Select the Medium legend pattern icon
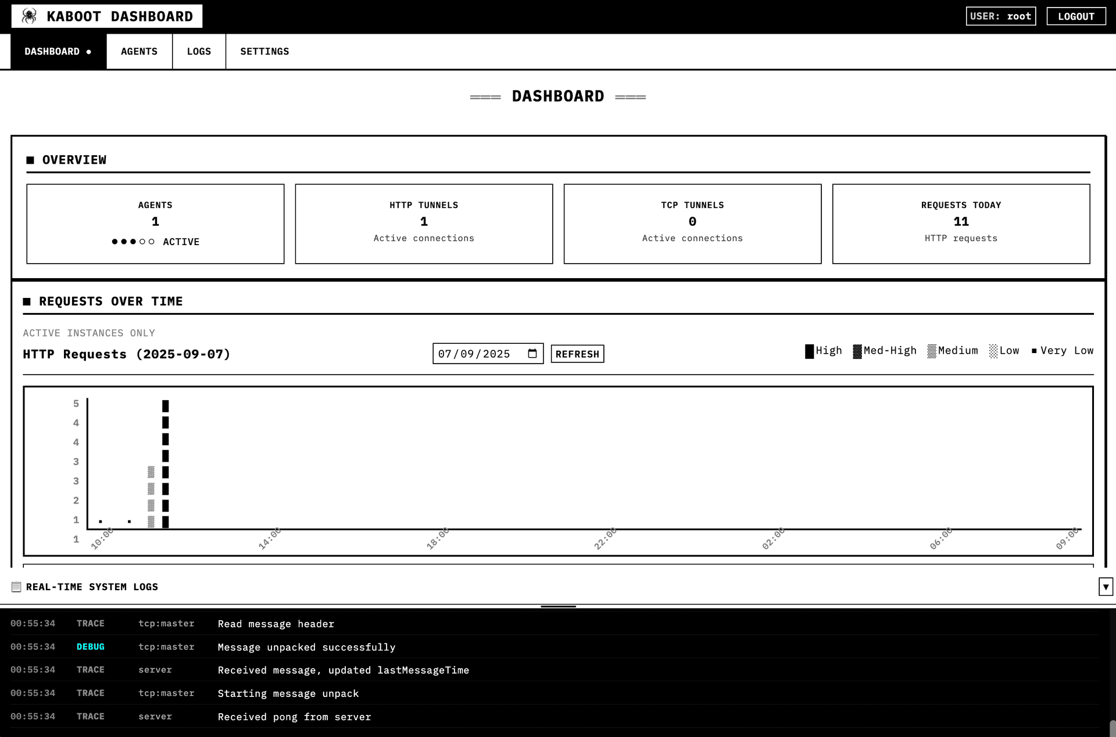 point(933,351)
